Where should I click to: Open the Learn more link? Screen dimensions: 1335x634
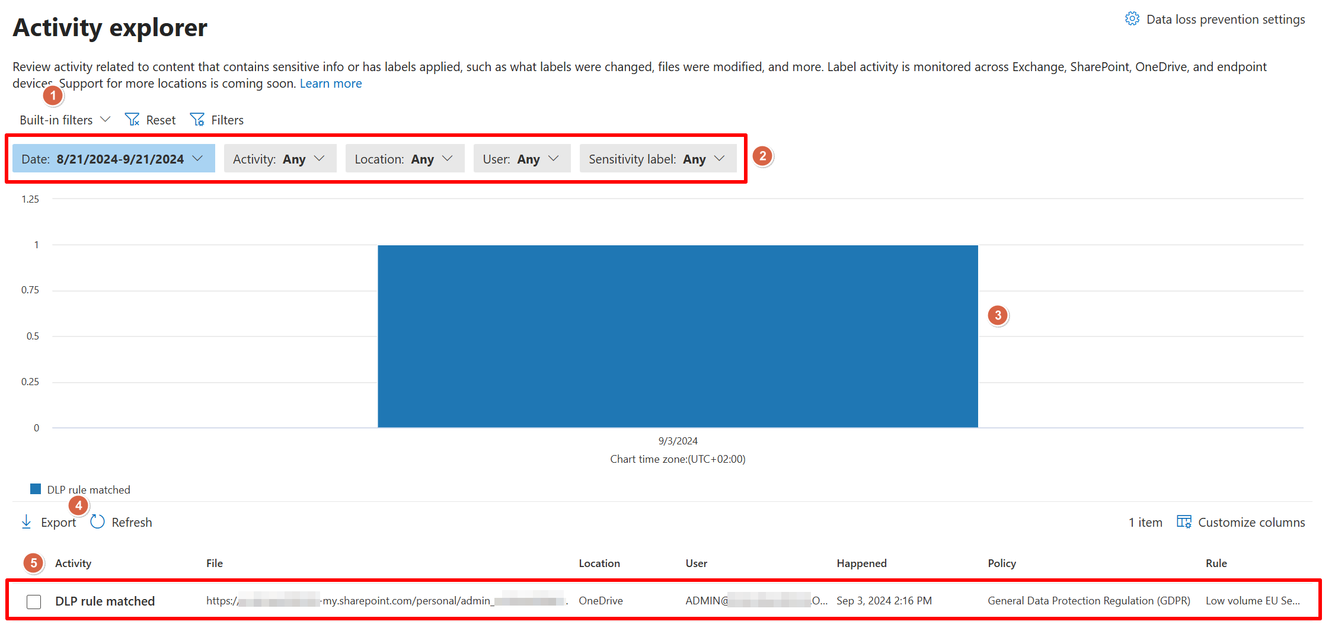click(330, 83)
